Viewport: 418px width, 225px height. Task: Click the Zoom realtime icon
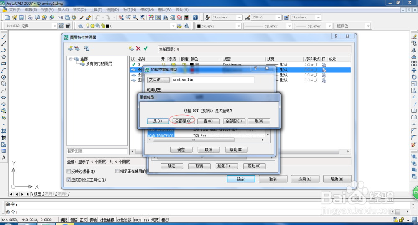[x=128, y=17]
